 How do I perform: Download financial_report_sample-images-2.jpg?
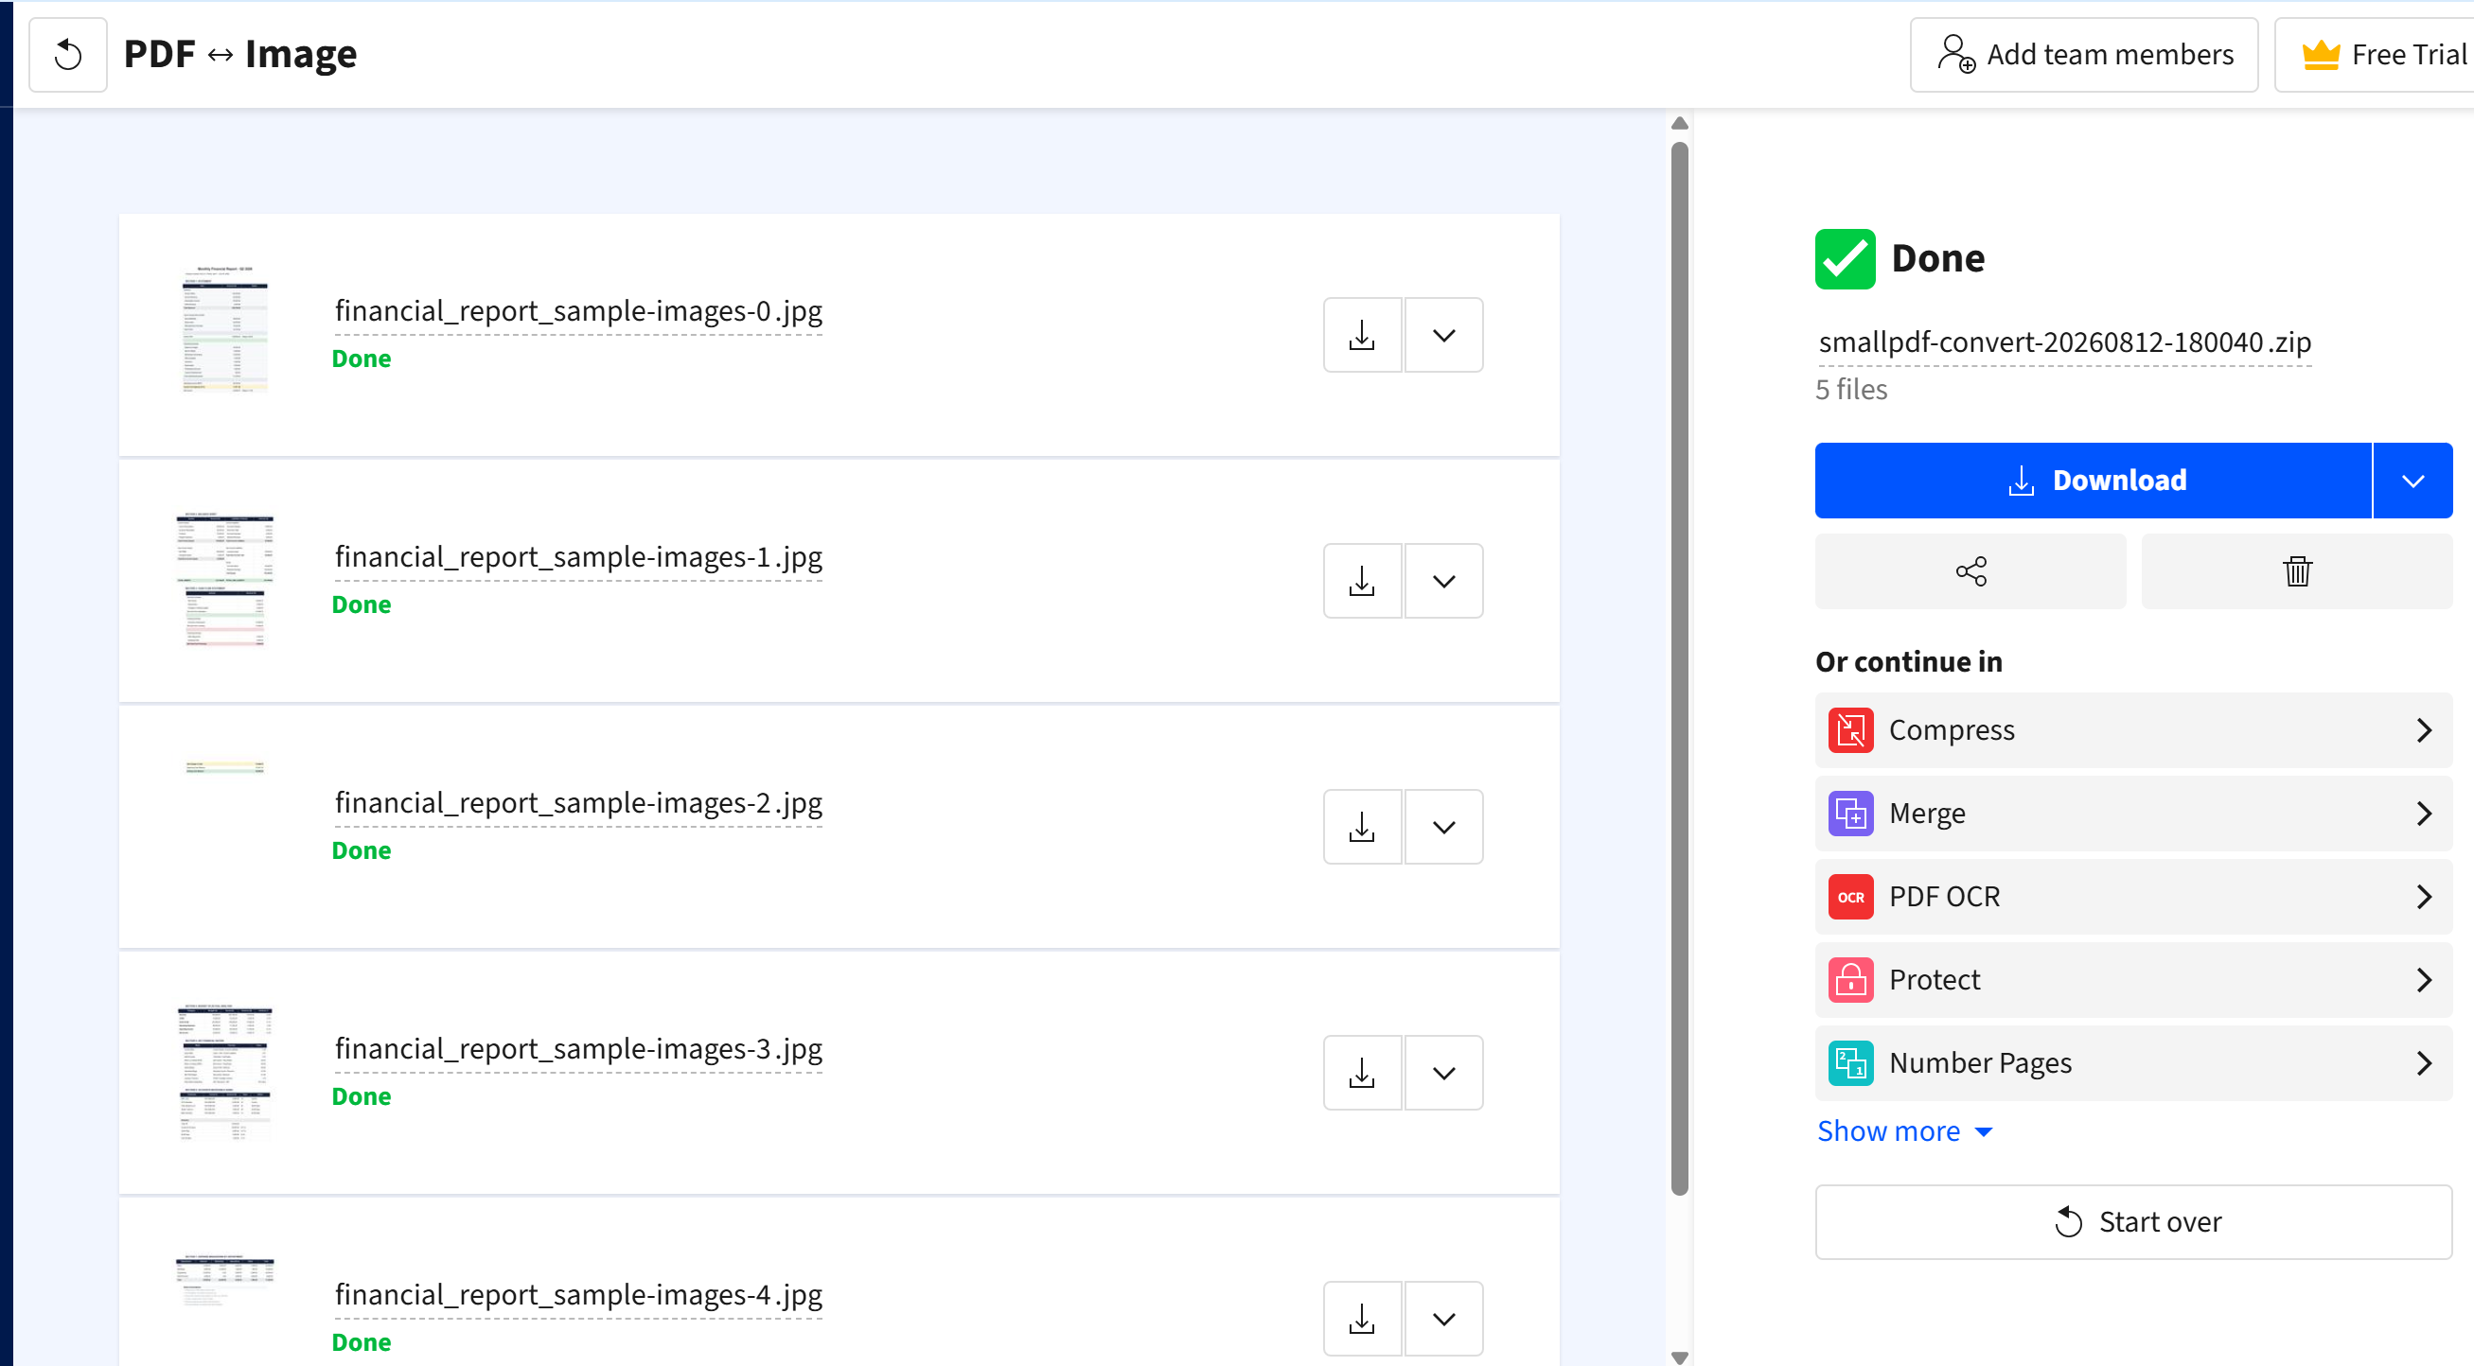[1362, 827]
